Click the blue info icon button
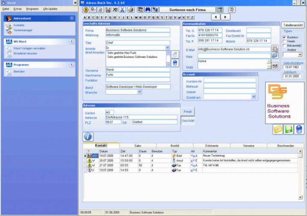Viewport: 307px width, 216px height. [x=88, y=136]
